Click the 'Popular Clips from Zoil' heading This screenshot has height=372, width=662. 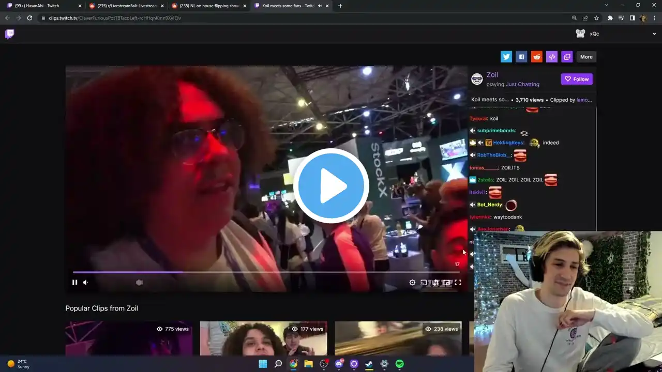click(x=102, y=308)
